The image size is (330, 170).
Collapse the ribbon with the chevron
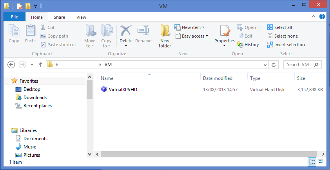click(x=314, y=16)
